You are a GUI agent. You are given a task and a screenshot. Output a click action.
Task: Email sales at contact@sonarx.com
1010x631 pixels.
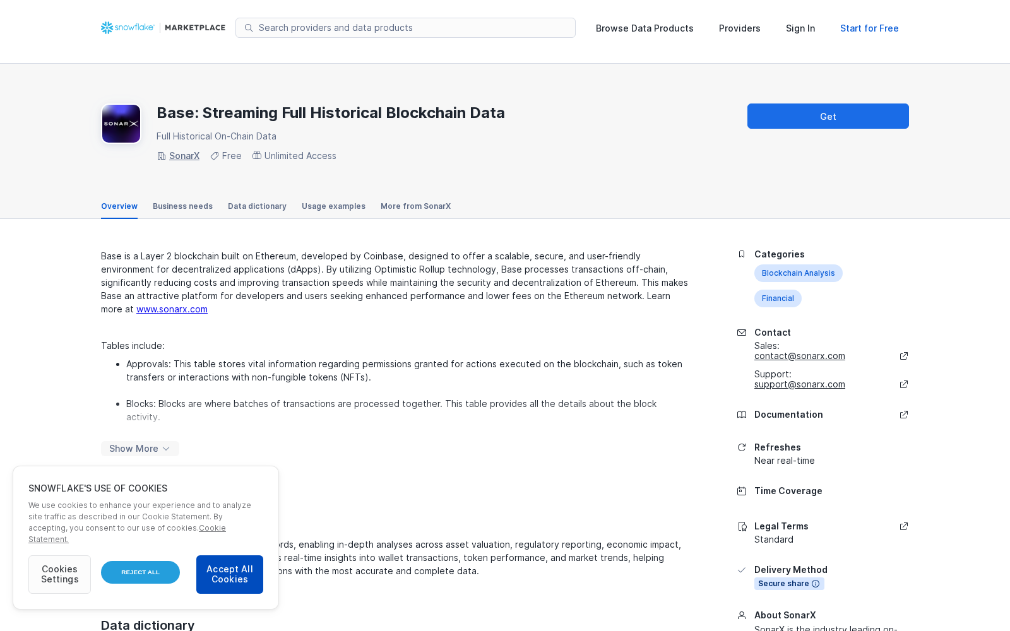point(800,356)
